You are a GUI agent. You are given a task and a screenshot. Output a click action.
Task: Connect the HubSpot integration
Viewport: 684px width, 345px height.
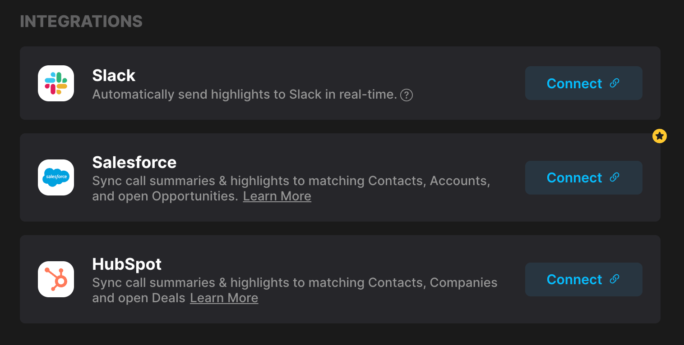tap(583, 279)
